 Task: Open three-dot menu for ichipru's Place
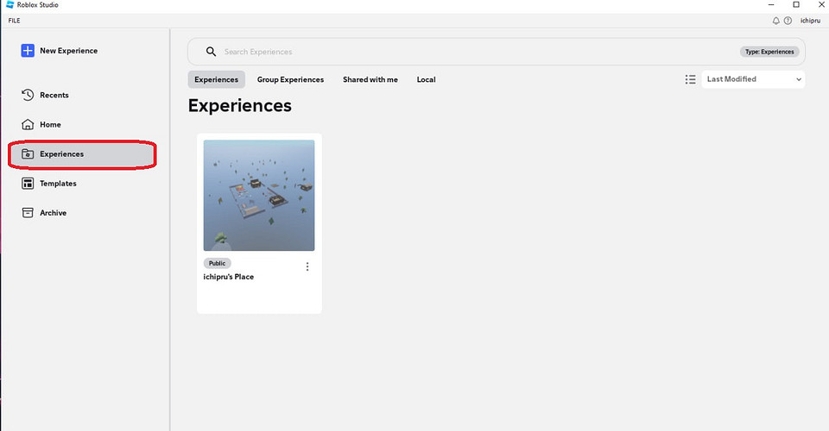coord(307,266)
